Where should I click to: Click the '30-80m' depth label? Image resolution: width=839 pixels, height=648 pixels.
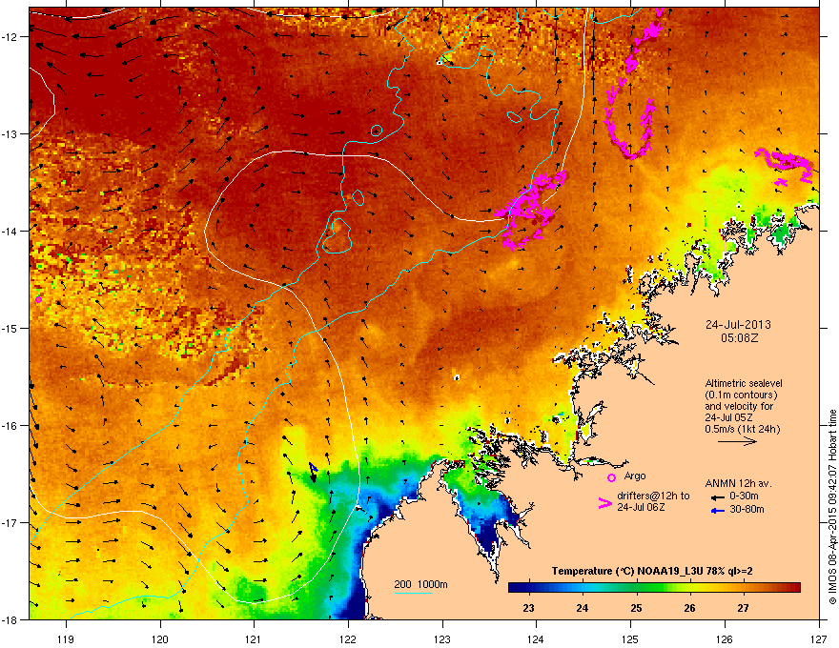pos(747,510)
